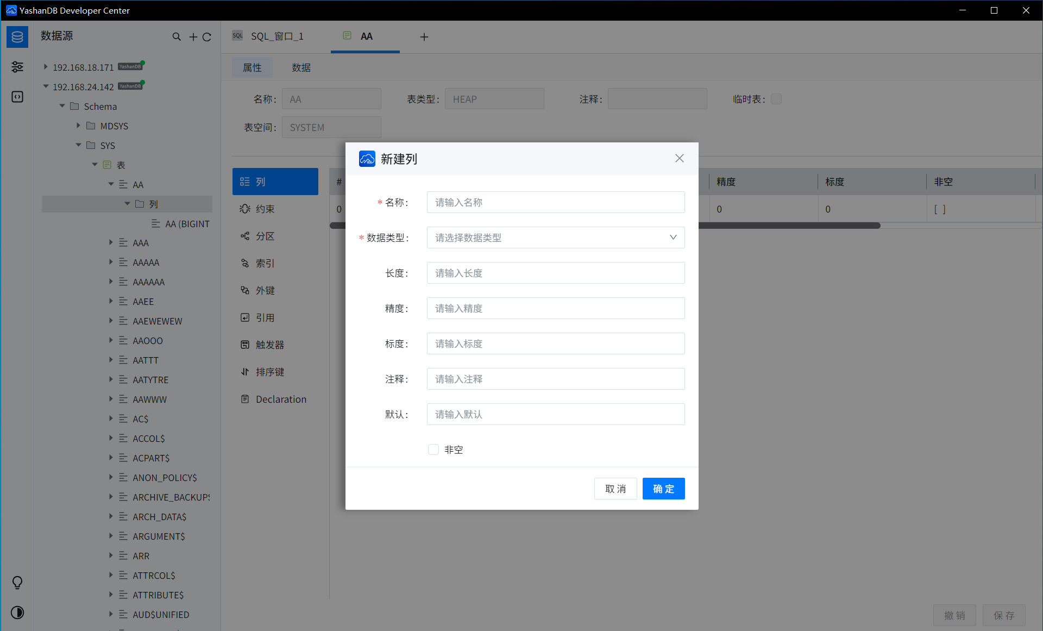This screenshot has width=1043, height=631.
Task: Open the code console icon in sidebar
Action: tap(17, 97)
